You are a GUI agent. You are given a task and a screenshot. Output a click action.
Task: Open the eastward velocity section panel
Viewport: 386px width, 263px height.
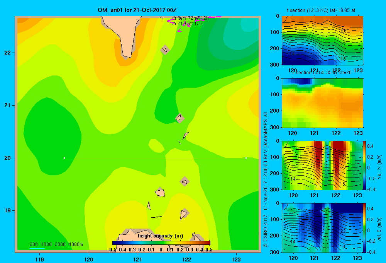(322, 228)
